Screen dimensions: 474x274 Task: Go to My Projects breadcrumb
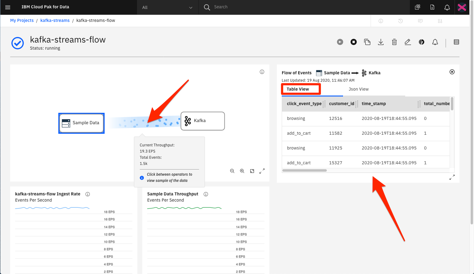pos(22,20)
